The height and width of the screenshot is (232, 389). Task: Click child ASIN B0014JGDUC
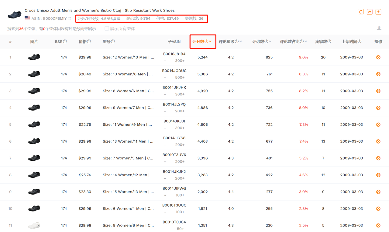174,71
